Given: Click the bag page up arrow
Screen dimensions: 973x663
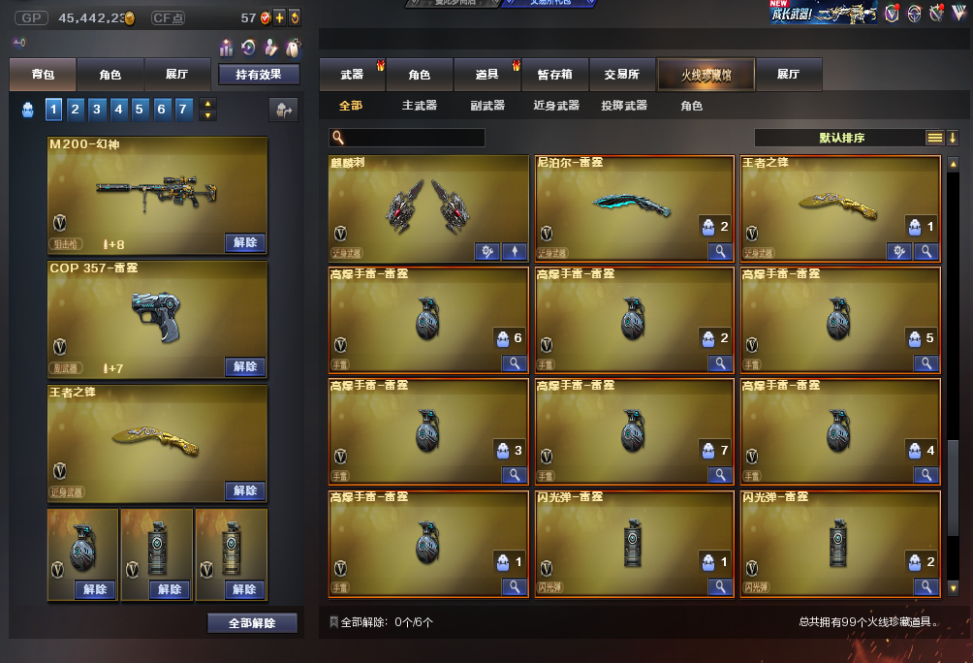Looking at the screenshot, I should (x=208, y=104).
